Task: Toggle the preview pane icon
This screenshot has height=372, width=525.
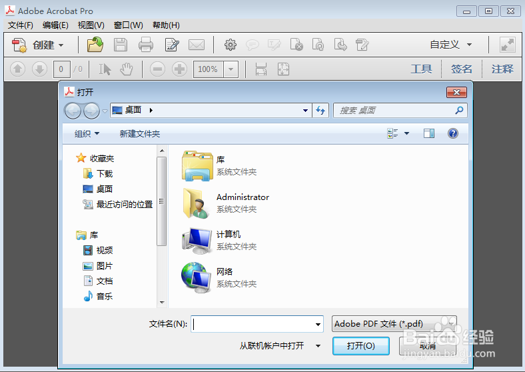Action: coord(429,133)
